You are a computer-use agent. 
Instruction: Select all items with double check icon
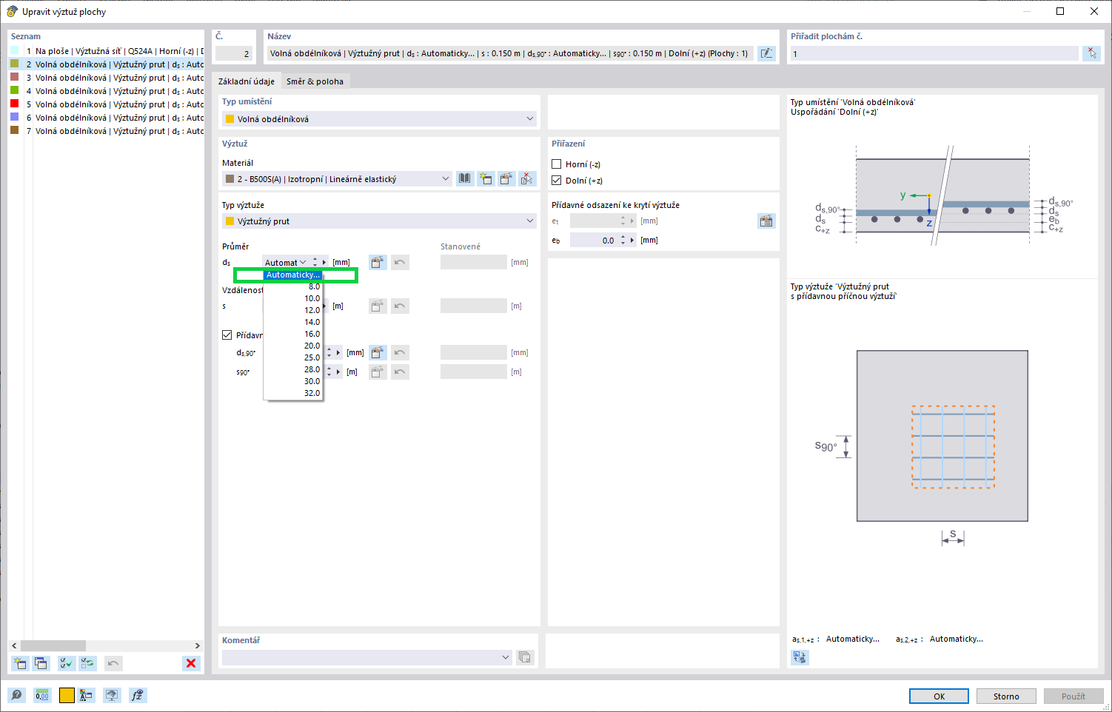coord(67,663)
